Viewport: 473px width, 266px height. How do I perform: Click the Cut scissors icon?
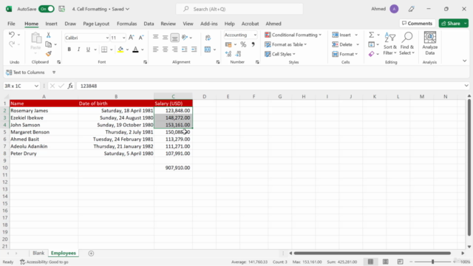(x=48, y=35)
